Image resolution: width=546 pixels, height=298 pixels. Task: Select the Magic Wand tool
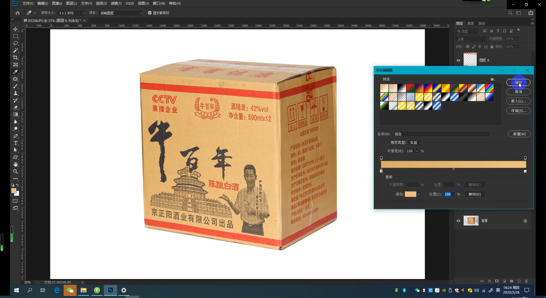coord(15,50)
